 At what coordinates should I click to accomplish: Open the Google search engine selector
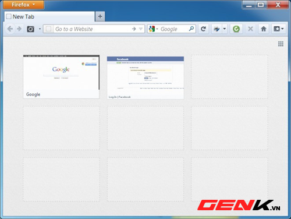154,29
